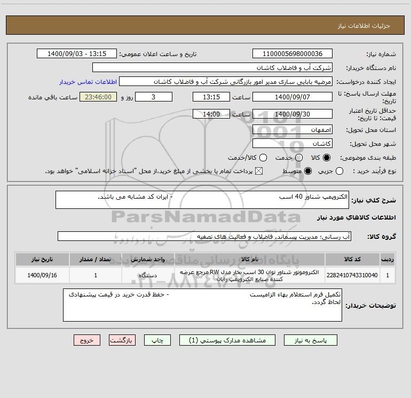This screenshot has height=398, width=411.
Task: Open مشاهده مدارک پیوستی (1) button
Action: 227,340
